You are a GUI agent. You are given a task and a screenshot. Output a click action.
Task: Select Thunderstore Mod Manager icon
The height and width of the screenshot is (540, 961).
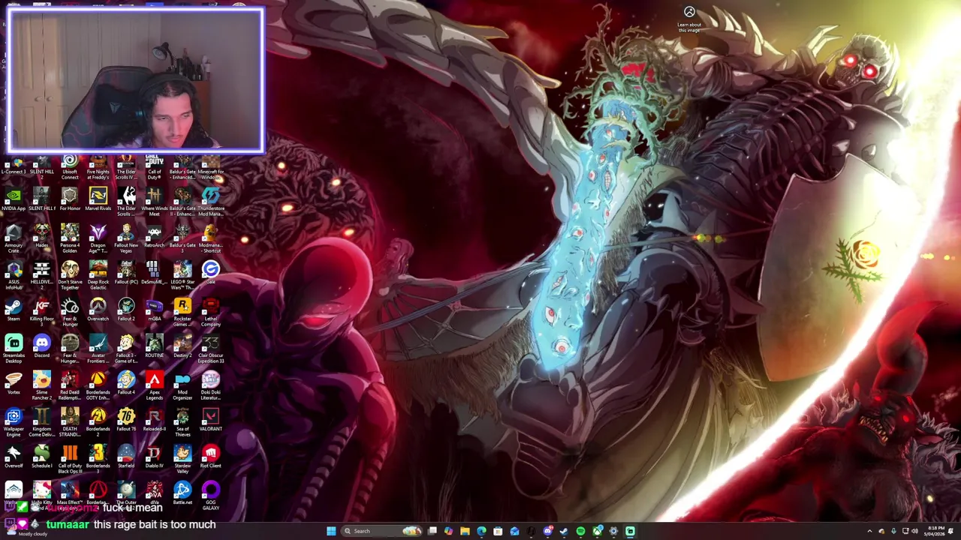tap(210, 202)
